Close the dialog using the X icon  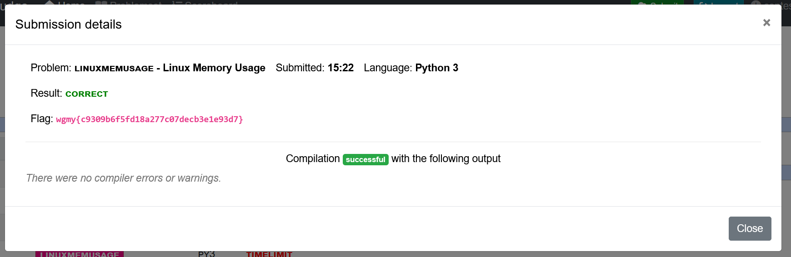(766, 23)
